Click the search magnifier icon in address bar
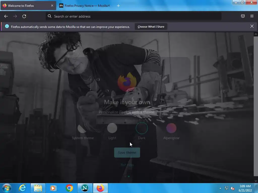 50,16
